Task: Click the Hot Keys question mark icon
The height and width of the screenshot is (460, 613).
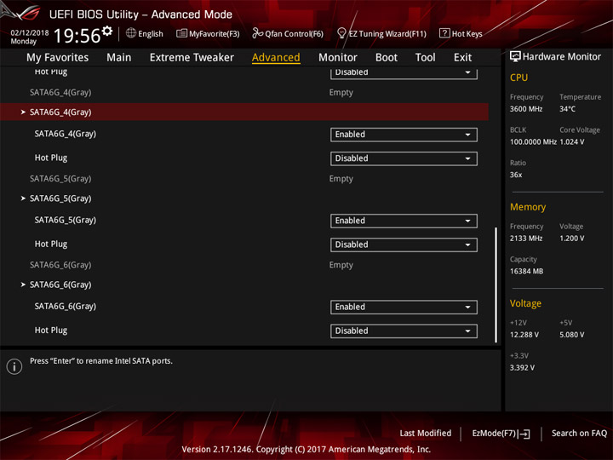Action: [x=444, y=33]
